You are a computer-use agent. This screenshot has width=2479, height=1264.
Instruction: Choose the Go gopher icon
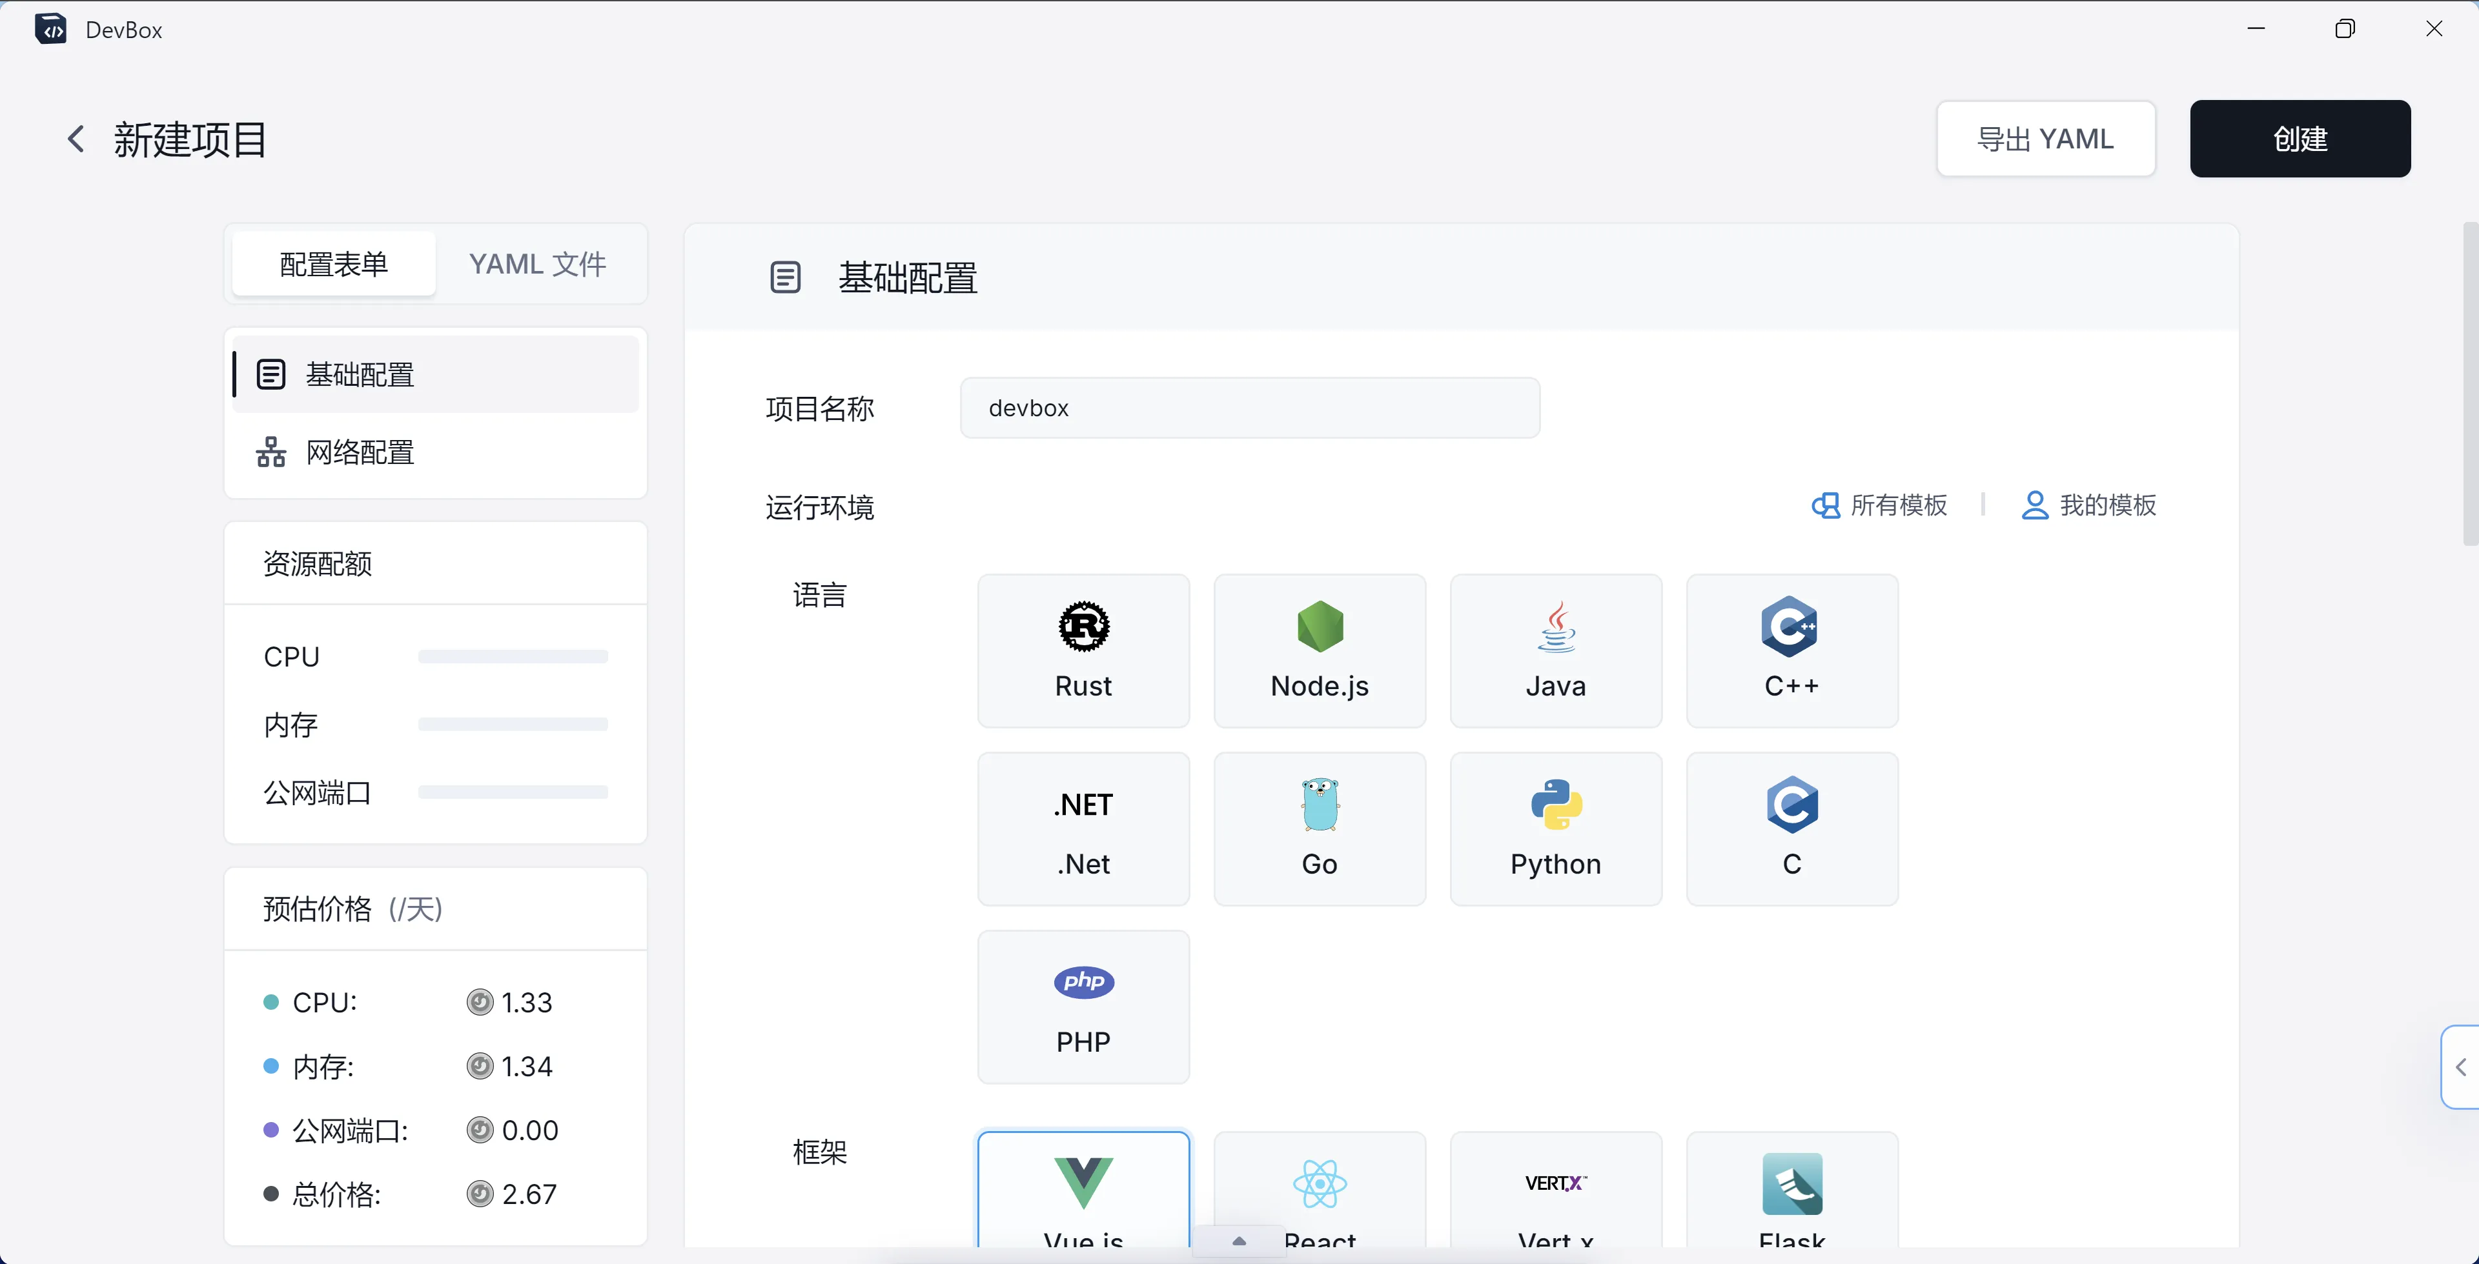[x=1318, y=805]
